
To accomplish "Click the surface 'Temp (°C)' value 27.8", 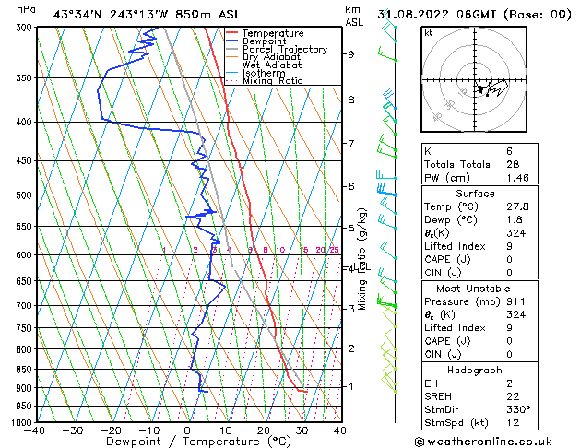I will pos(517,206).
